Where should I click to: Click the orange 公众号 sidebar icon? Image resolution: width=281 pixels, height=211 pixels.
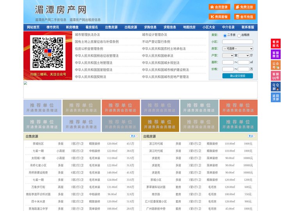tap(276, 65)
